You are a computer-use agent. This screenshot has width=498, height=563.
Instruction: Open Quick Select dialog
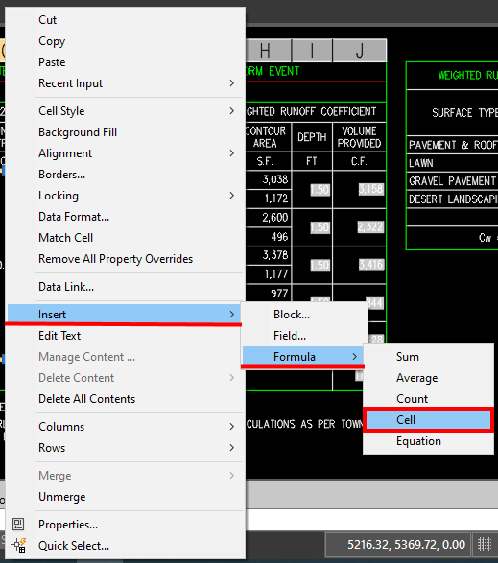[x=125, y=546]
